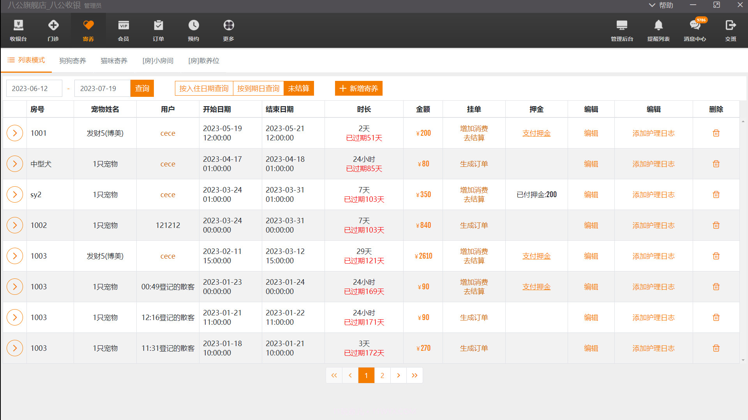Open the 收银台 cashier module
Viewport: 748px width, 420px height.
[18, 30]
